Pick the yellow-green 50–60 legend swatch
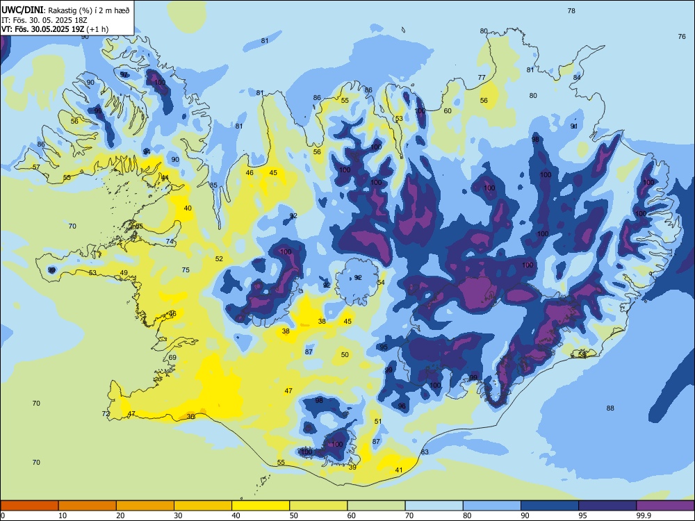This screenshot has height=521, width=695. [318, 506]
